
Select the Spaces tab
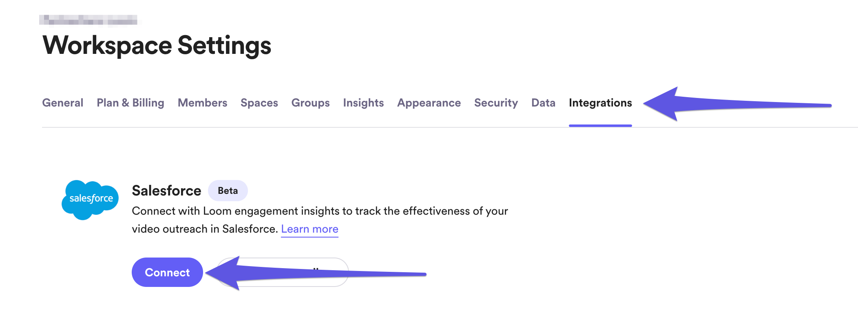point(259,103)
